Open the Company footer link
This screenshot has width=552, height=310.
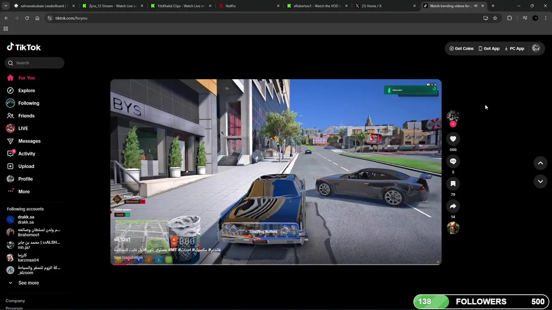click(x=15, y=301)
